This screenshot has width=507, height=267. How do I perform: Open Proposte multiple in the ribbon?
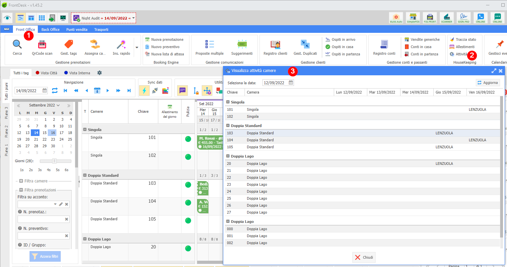click(209, 47)
